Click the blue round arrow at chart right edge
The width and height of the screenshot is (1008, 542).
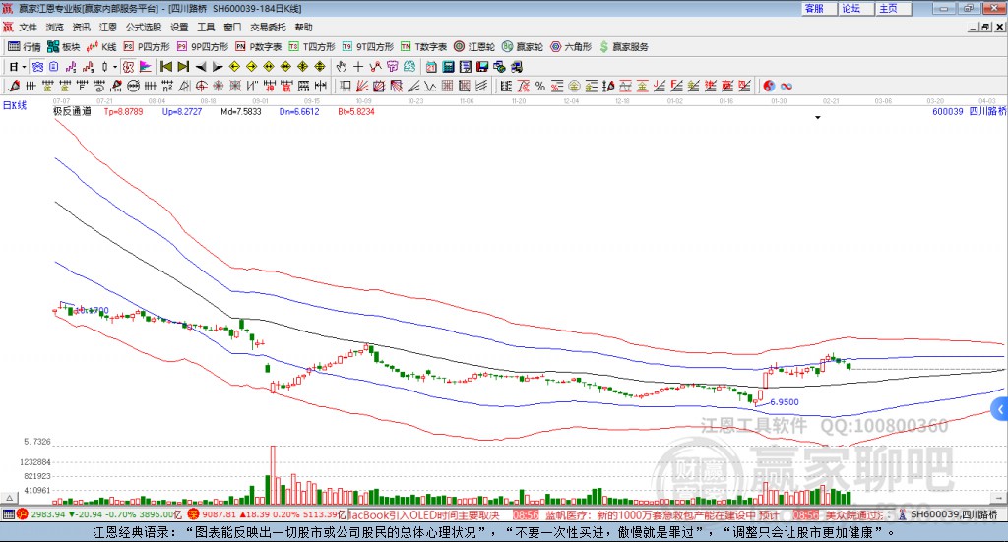click(x=1001, y=408)
